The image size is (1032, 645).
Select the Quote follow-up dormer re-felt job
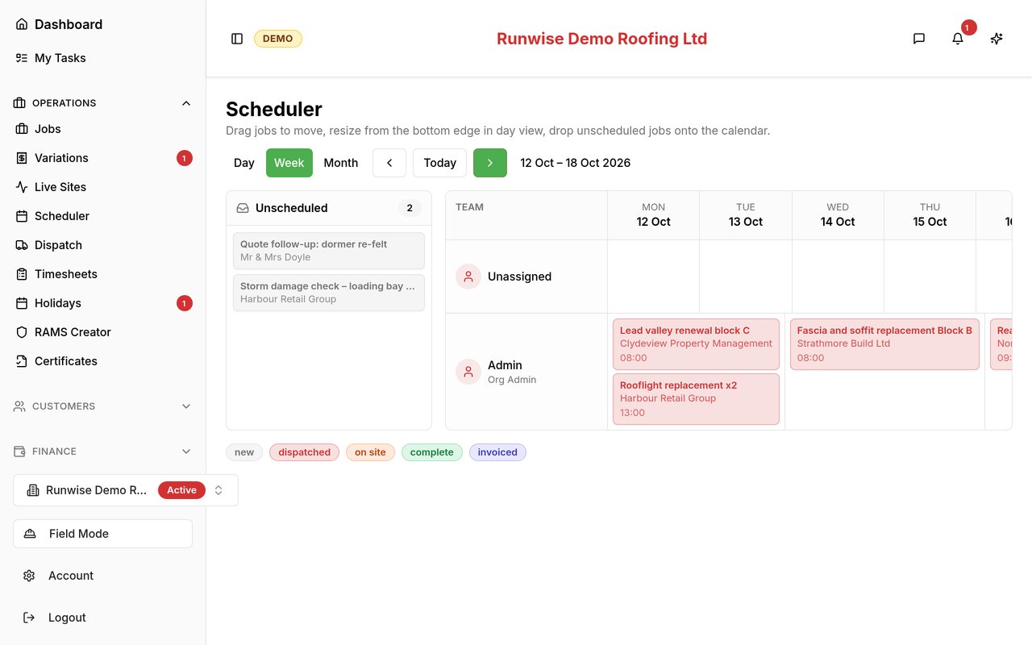[x=329, y=251]
